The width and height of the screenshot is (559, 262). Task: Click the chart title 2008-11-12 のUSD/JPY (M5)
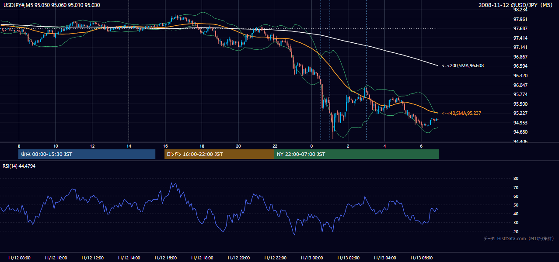coord(516,5)
